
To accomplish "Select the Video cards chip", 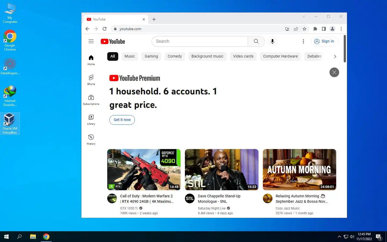I will tap(243, 56).
